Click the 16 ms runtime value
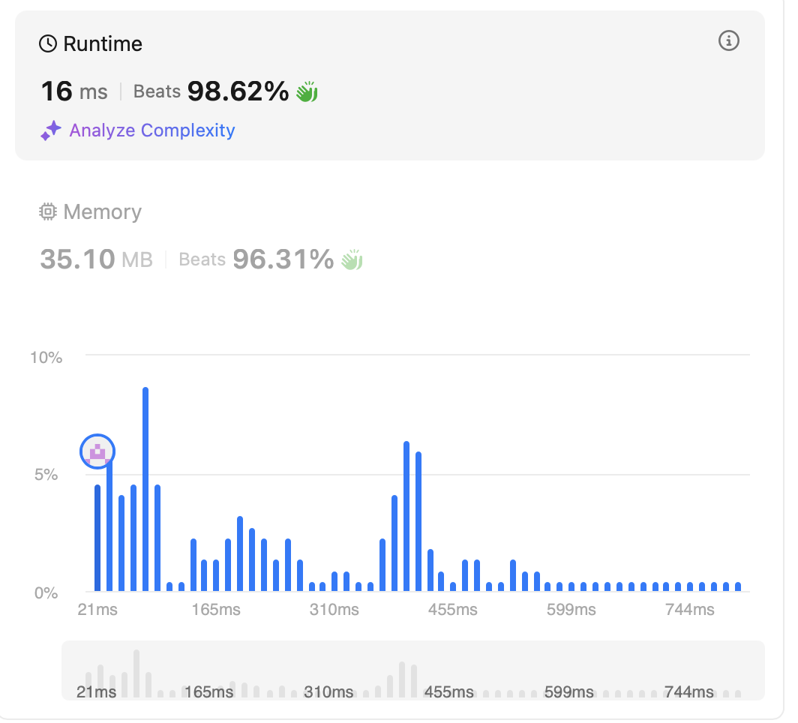The image size is (798, 723). click(x=73, y=92)
